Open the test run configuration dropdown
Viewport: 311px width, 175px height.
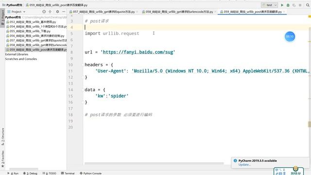point(269,5)
